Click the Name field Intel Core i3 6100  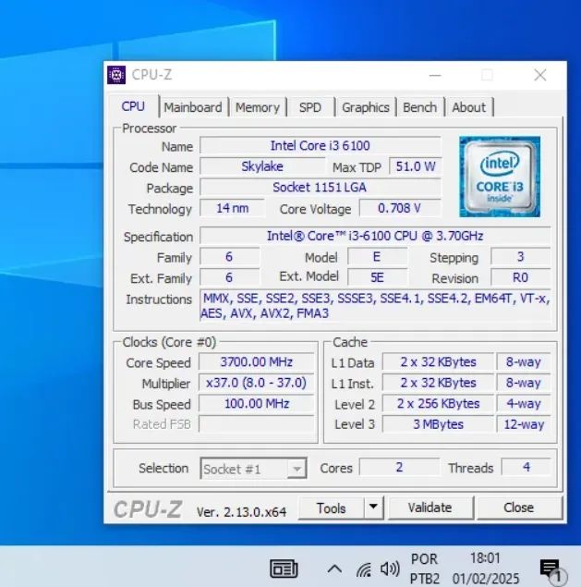pos(321,146)
